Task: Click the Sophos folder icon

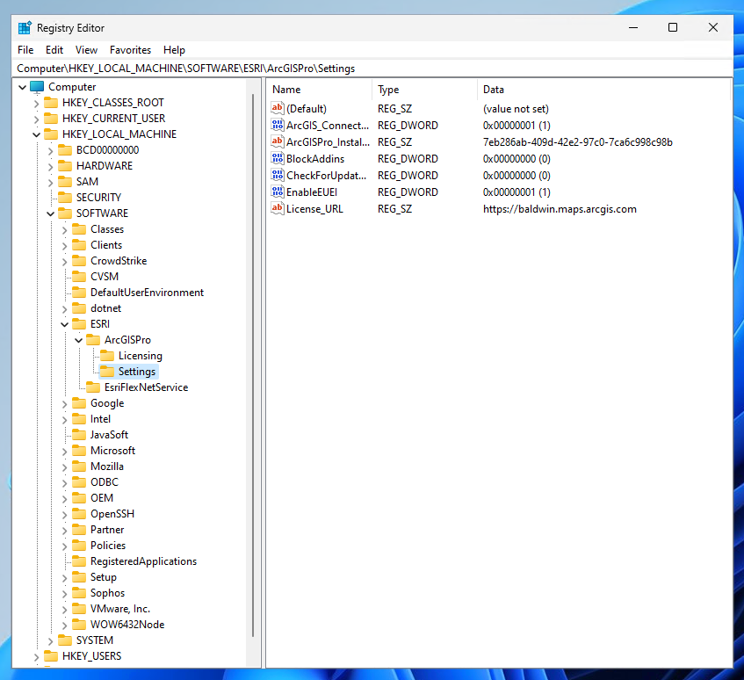Action: pyautogui.click(x=79, y=593)
